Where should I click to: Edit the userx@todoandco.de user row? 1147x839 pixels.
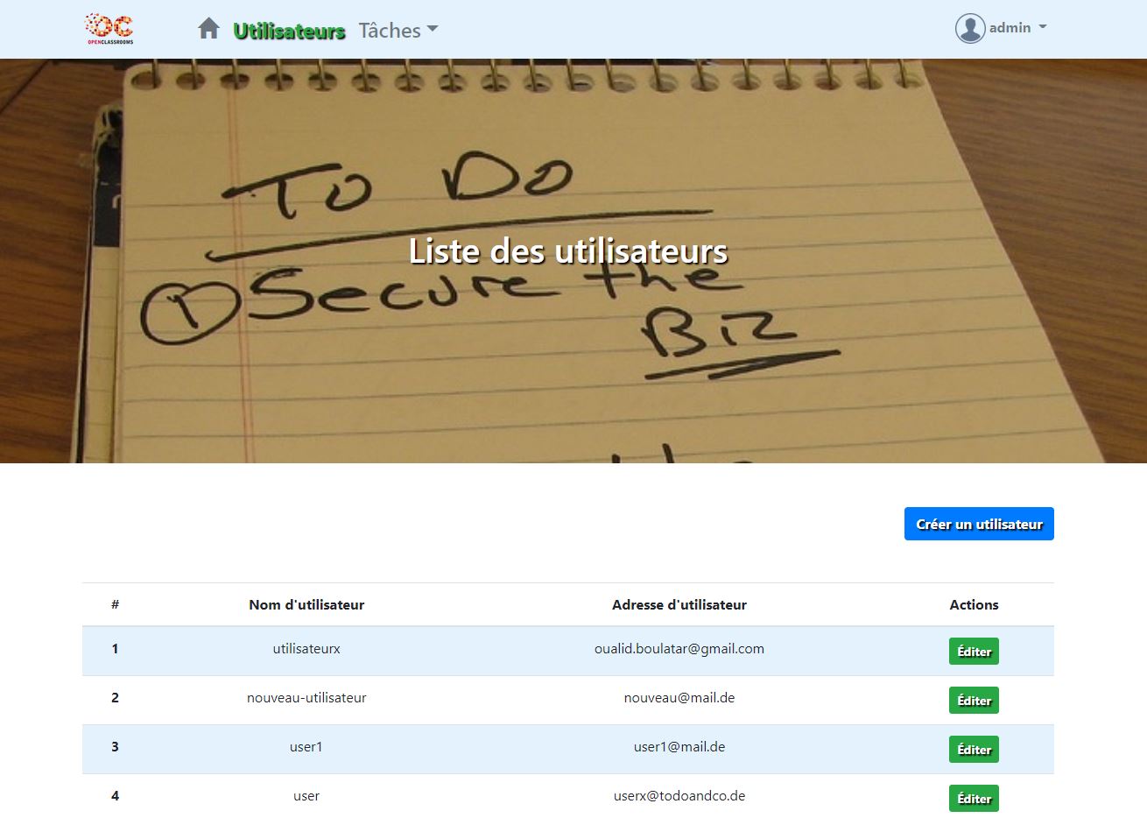974,799
